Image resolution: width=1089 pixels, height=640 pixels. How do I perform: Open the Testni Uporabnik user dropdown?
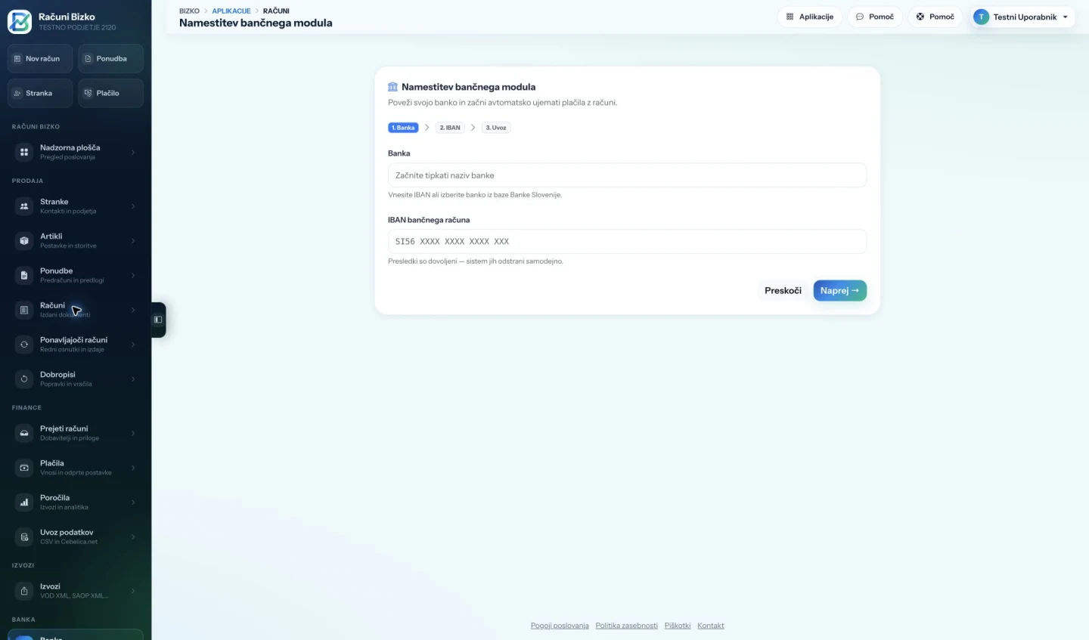(x=1022, y=17)
